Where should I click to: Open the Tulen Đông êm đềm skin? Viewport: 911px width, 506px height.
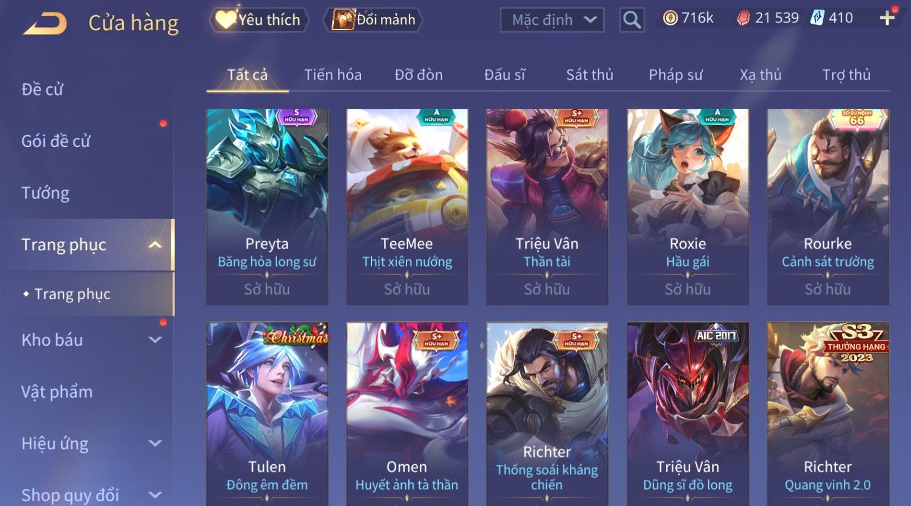267,414
